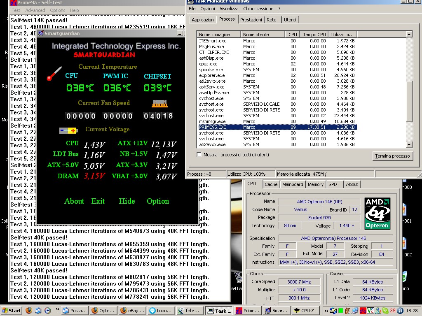Switch to the eBay Firefox taskbar button
This screenshot has width=422, height=316.
point(132,311)
